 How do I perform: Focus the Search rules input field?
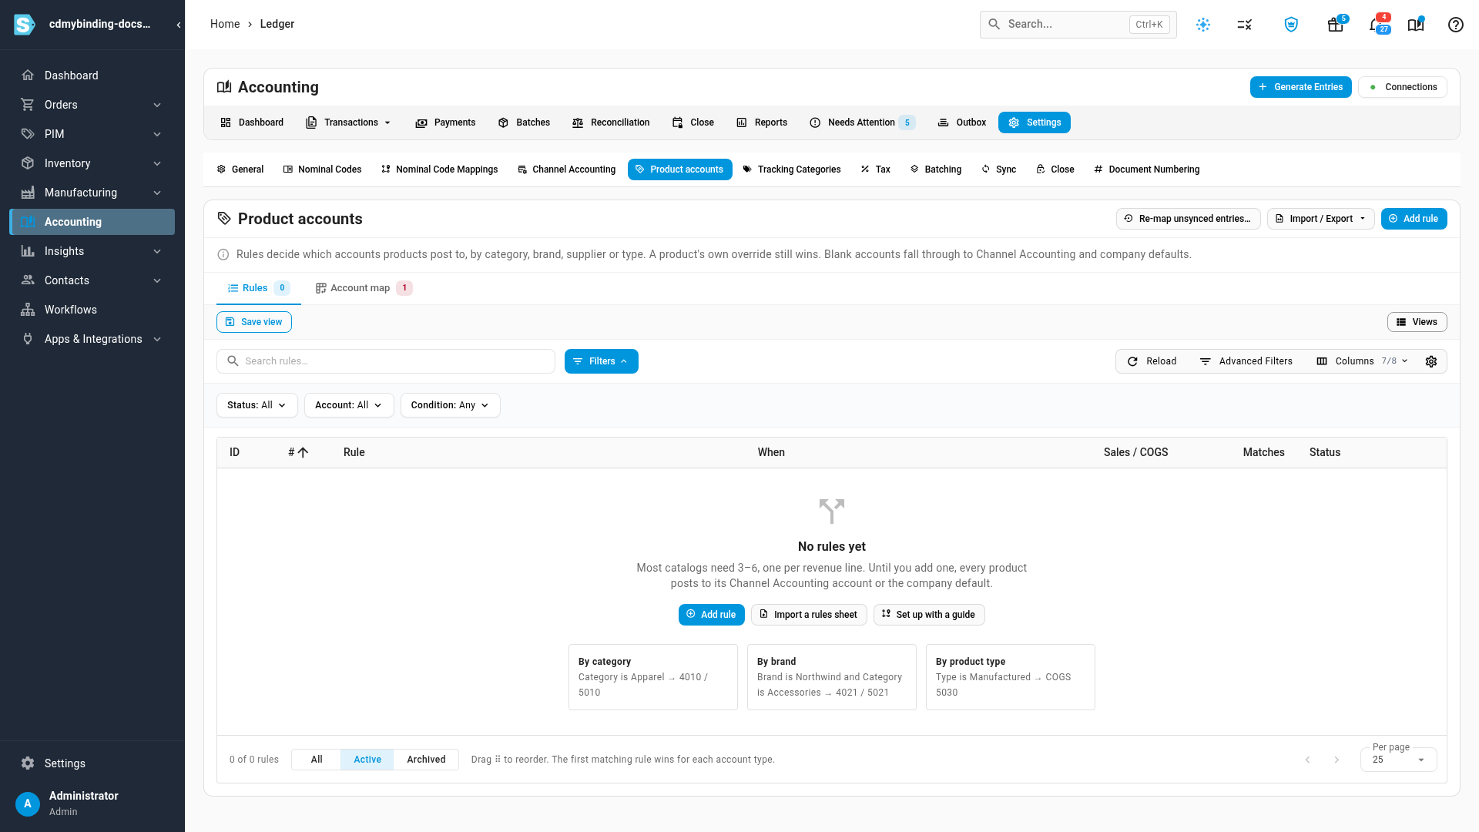[x=386, y=361]
